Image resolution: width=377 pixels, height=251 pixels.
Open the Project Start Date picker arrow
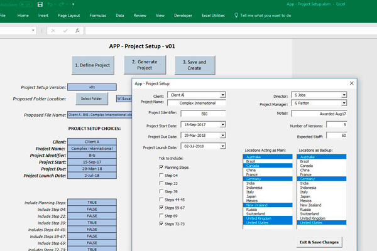(222, 124)
